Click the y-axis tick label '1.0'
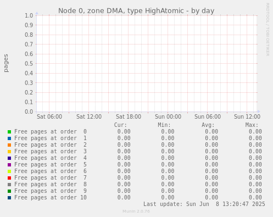Viewport: 273px width, 217px height. coord(29,15)
